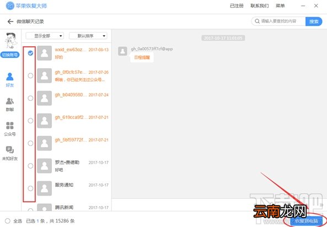This screenshot has width=327, height=227.
Task: Minimize the application window
Action: point(303,6)
